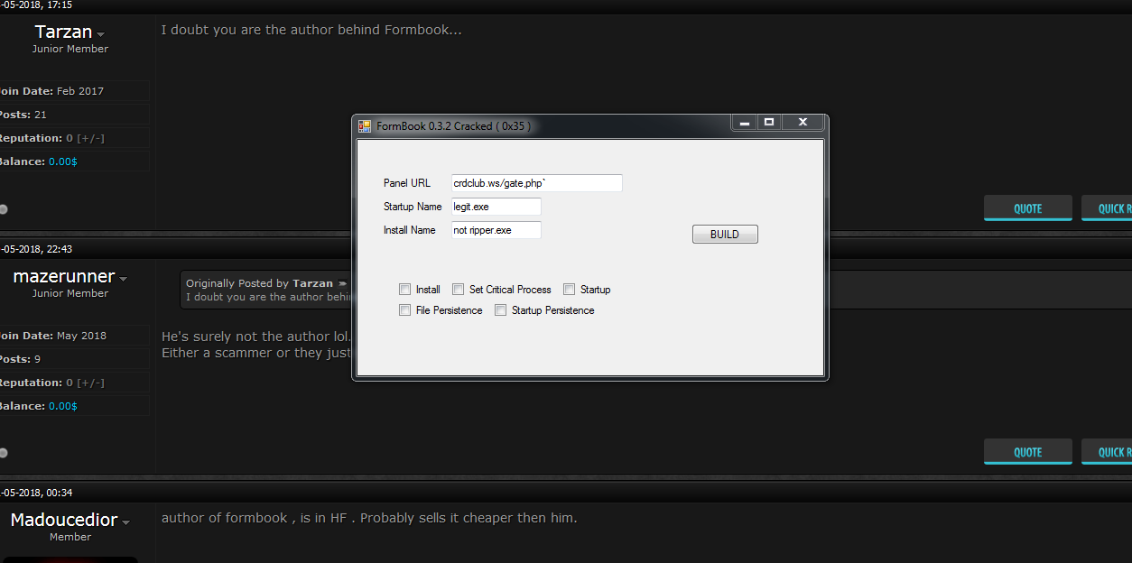Click the offline status dot in Tarzan's post
This screenshot has height=563, width=1132.
point(3,209)
